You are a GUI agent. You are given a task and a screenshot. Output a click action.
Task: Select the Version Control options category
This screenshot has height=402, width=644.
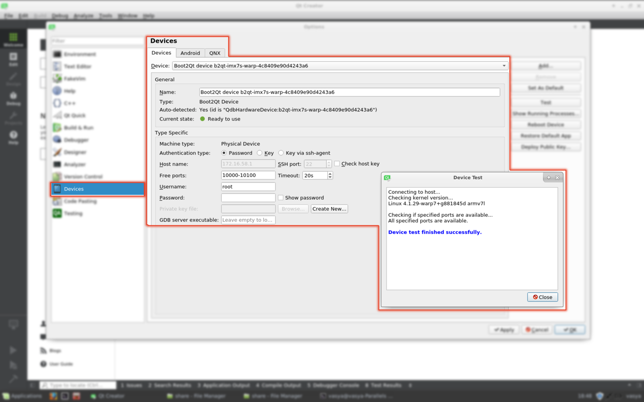click(x=98, y=177)
